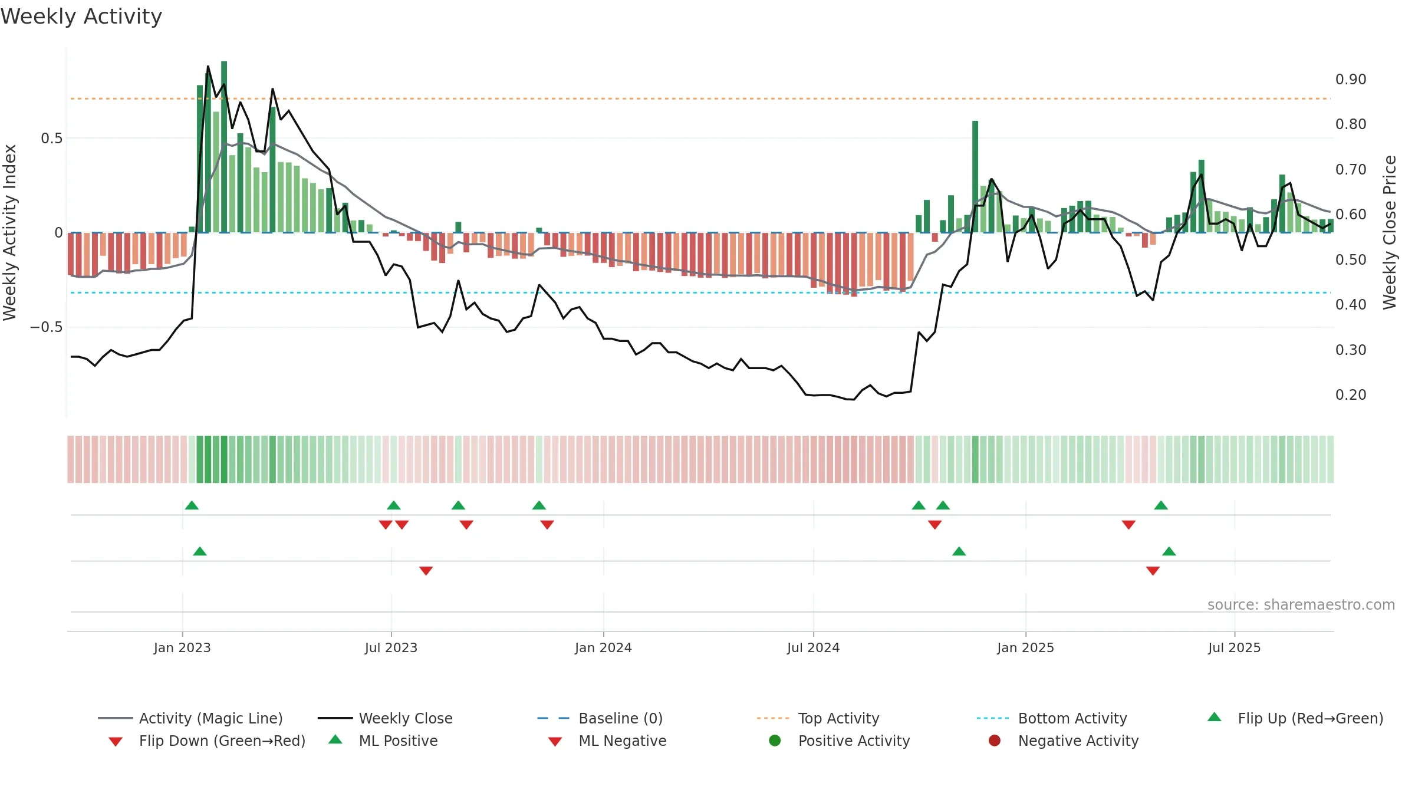Image resolution: width=1415 pixels, height=796 pixels.
Task: Click the Negative Activity red dot legend icon
Action: 995,741
